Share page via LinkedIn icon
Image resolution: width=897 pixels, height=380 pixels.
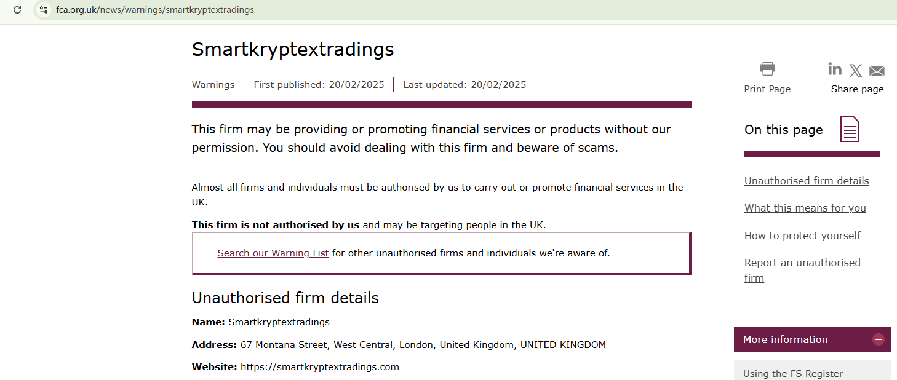point(835,69)
